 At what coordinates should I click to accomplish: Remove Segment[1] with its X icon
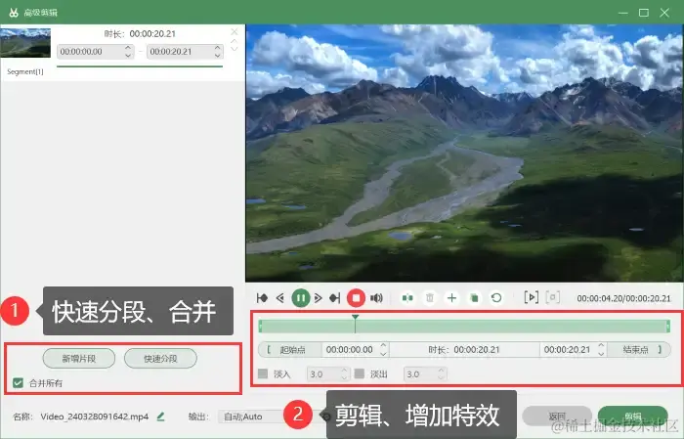point(235,32)
